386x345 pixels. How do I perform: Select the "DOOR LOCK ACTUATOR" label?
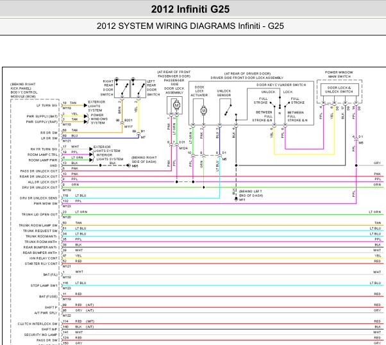(x=199, y=91)
